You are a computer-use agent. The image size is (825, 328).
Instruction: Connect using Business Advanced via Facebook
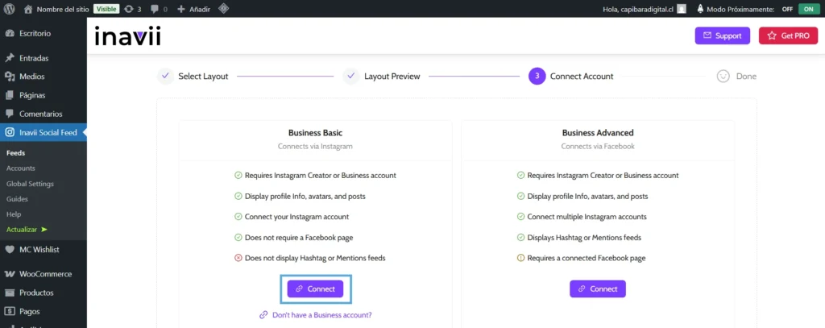tap(597, 289)
